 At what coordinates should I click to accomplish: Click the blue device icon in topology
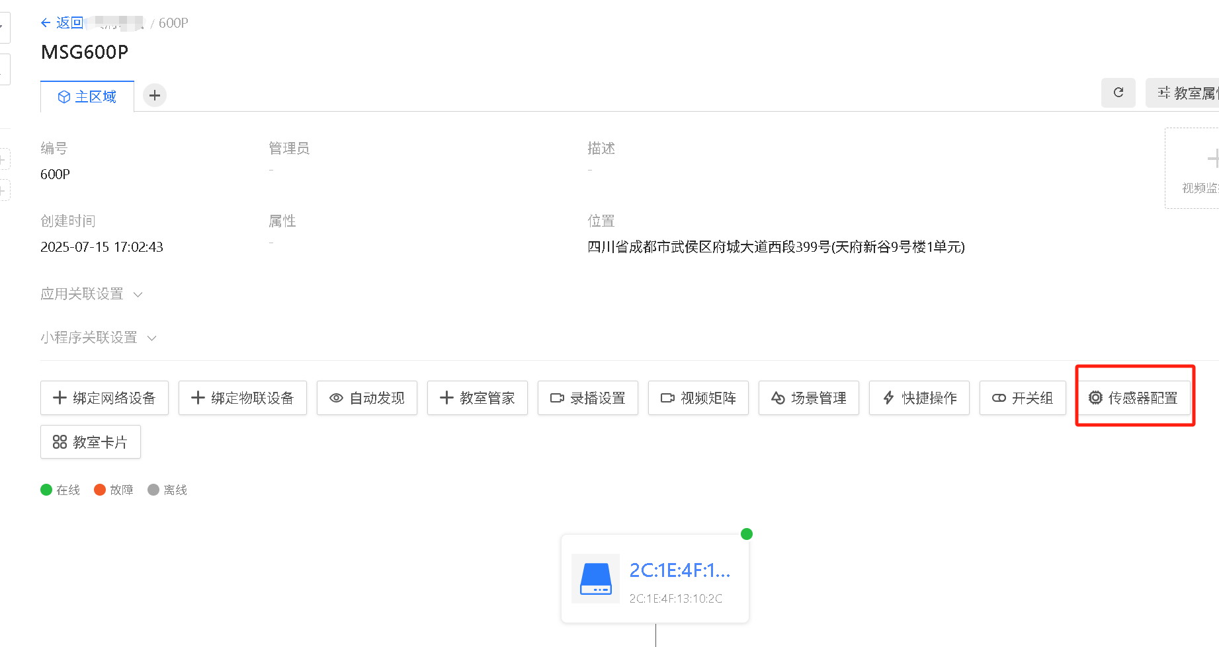(x=595, y=578)
